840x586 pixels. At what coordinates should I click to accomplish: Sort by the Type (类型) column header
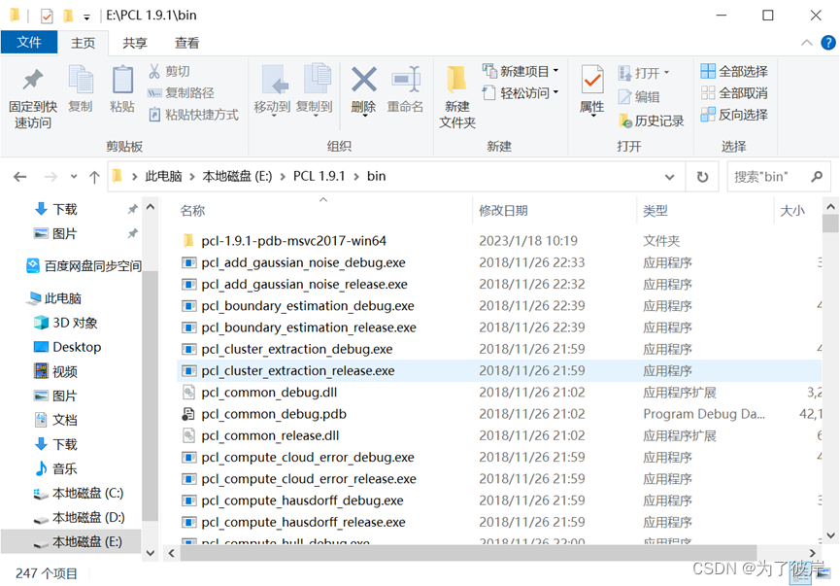tap(655, 211)
